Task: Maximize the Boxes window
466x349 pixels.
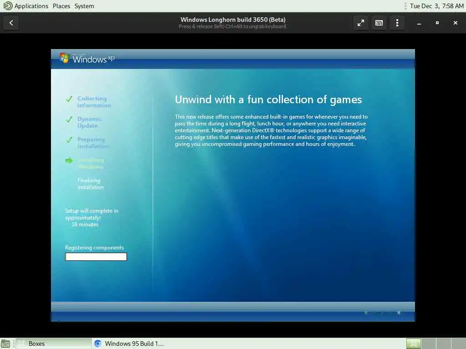Action: (x=437, y=23)
